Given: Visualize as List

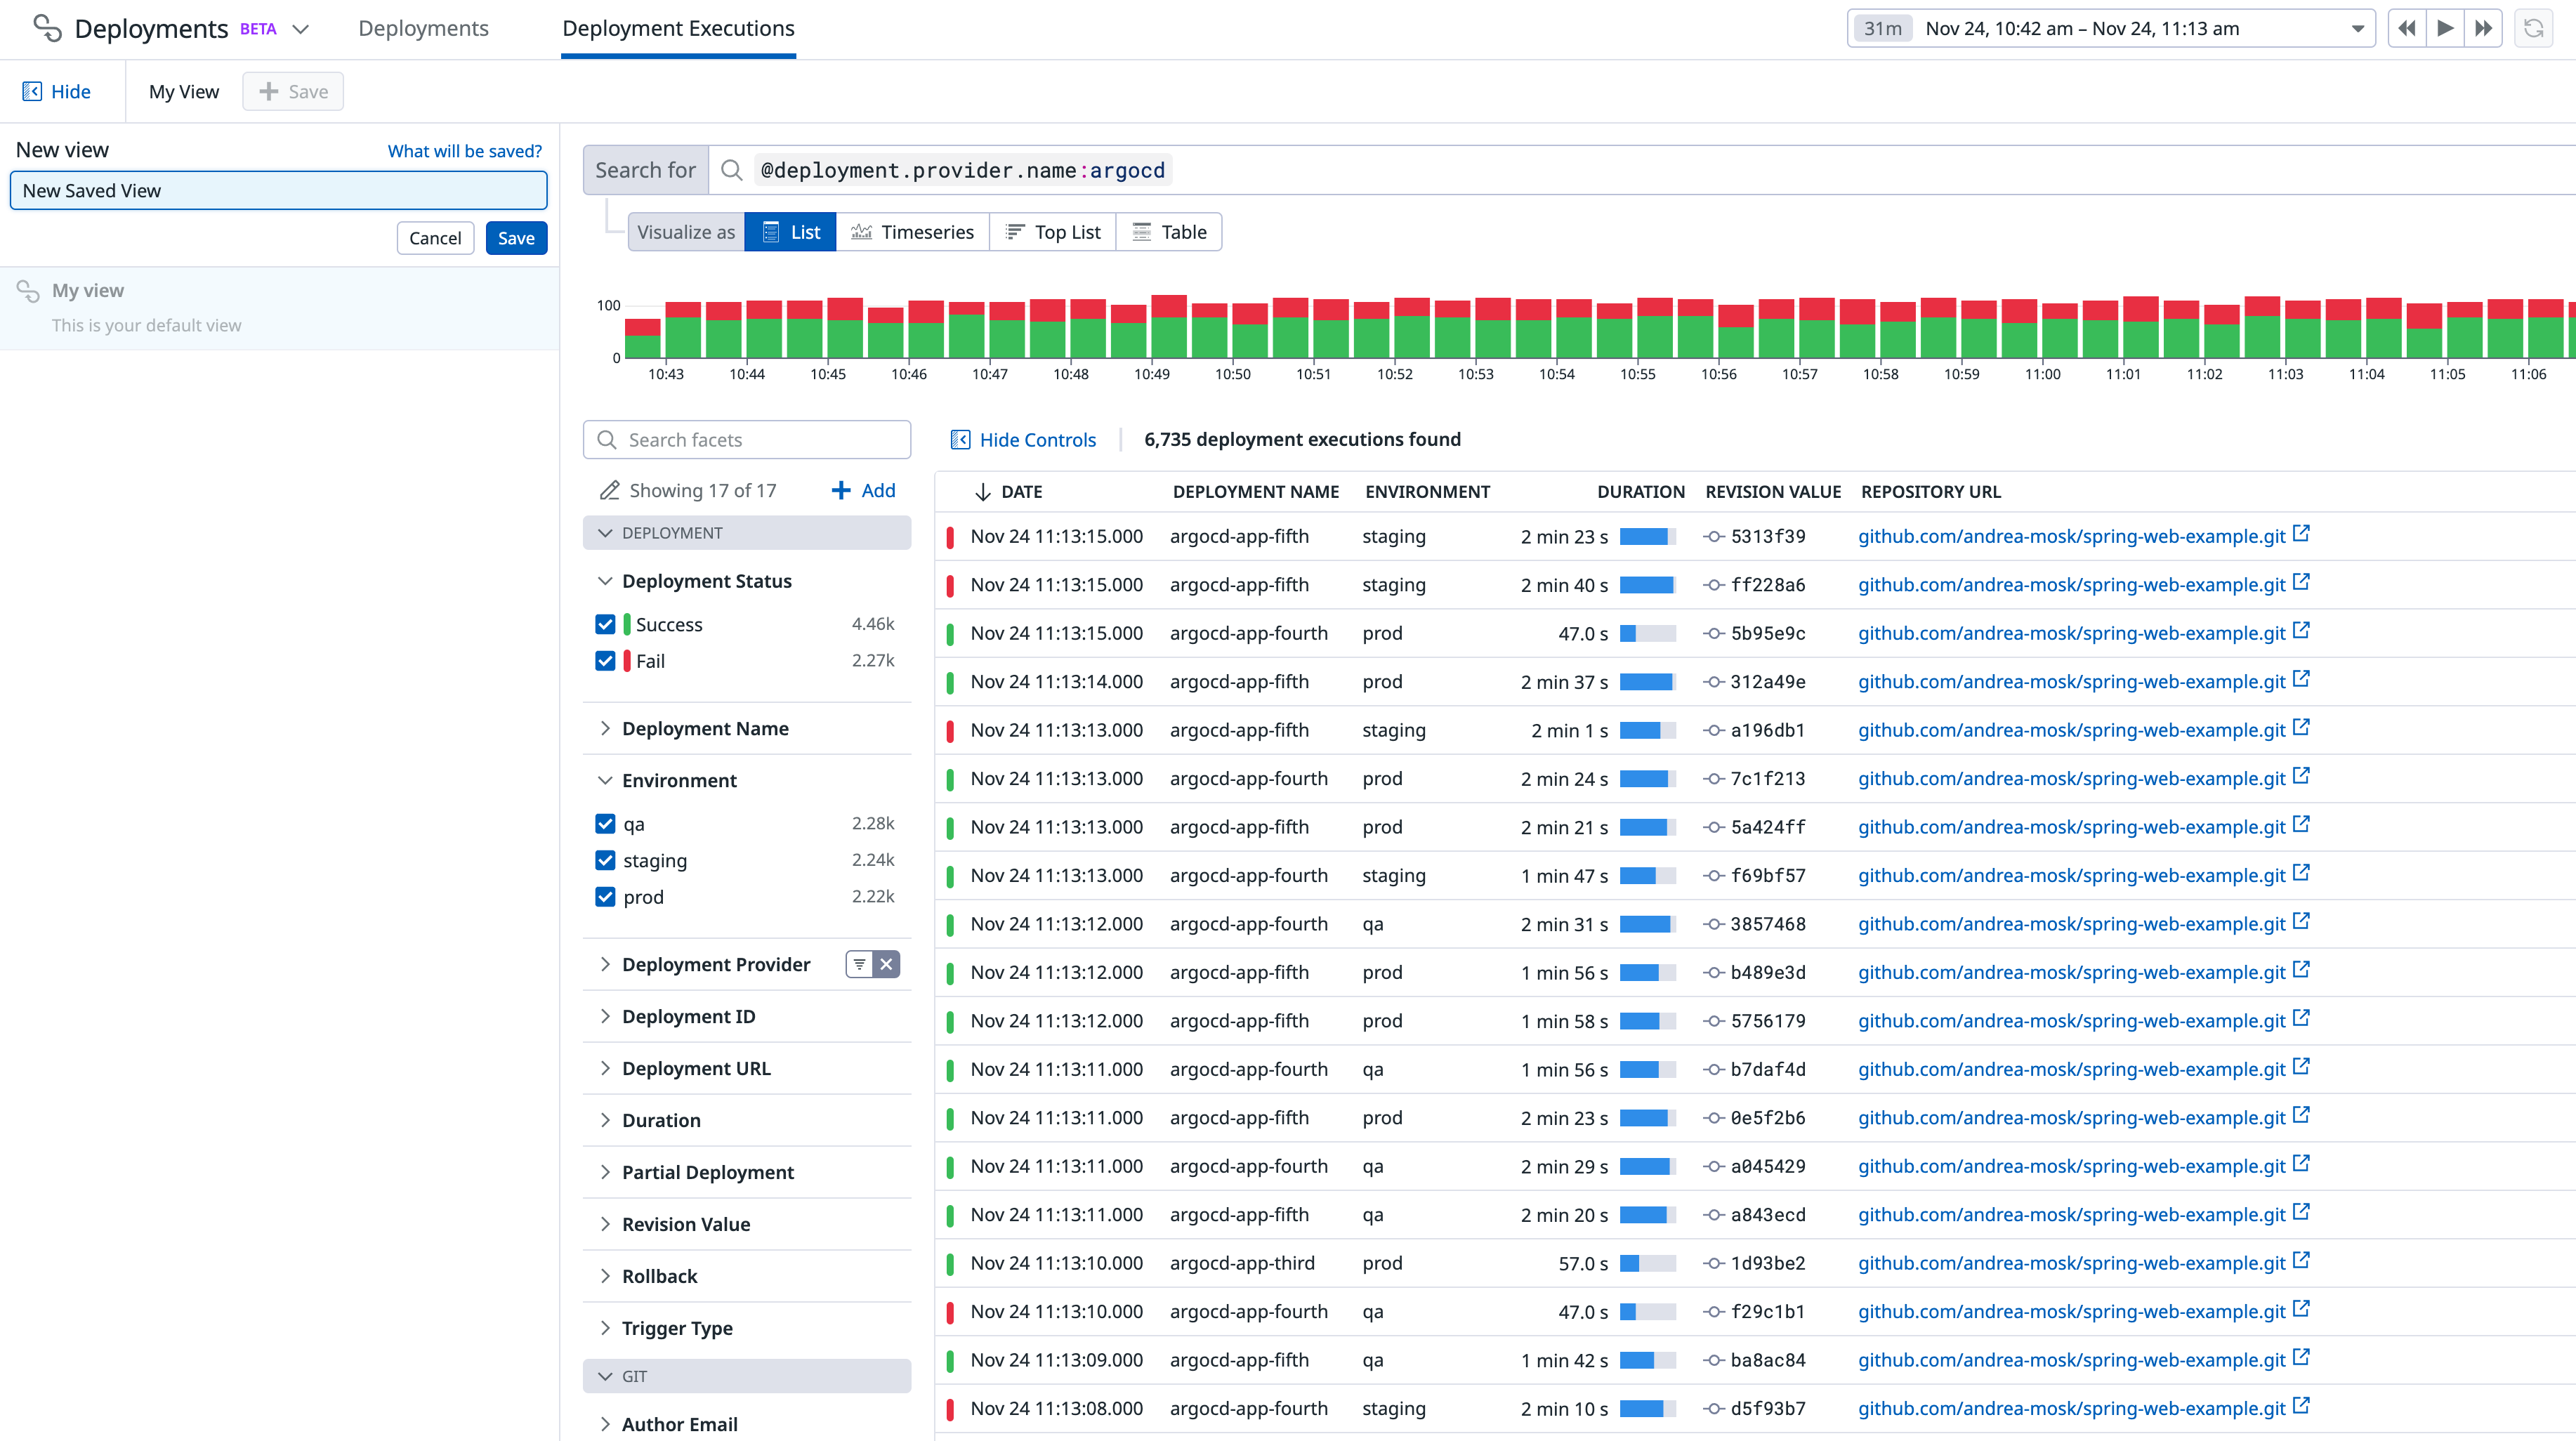Looking at the screenshot, I should pyautogui.click(x=790, y=232).
